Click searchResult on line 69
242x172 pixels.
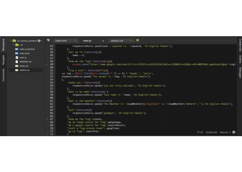(x=116, y=125)
